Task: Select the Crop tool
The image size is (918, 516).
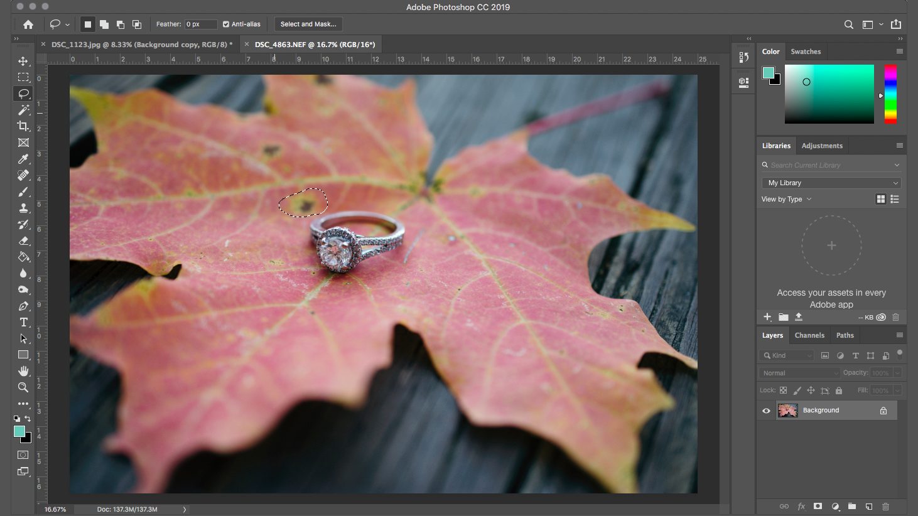Action: (x=23, y=126)
